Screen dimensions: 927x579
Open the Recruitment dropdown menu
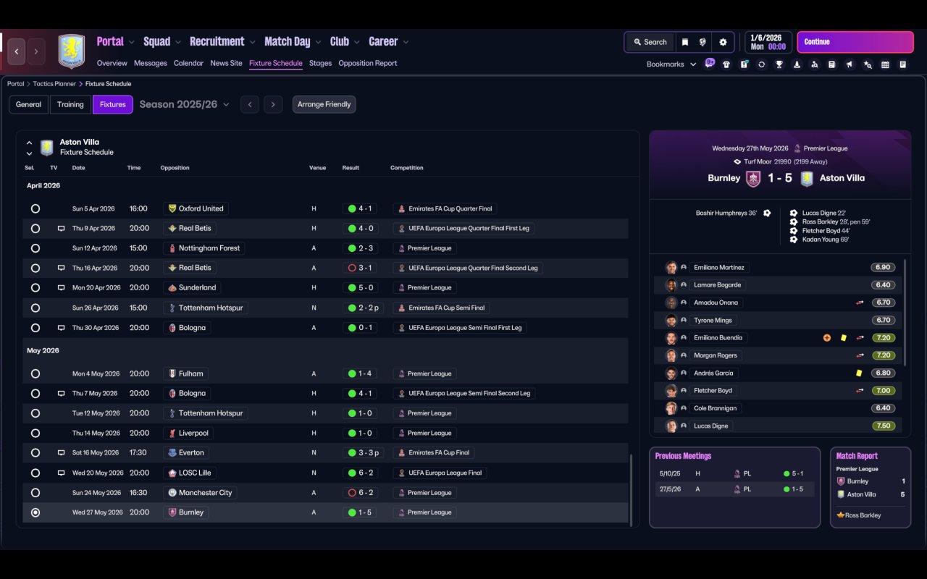223,42
